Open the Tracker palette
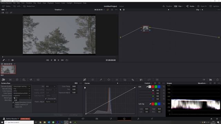This screenshot has width=221, height=124. (x=117, y=80)
